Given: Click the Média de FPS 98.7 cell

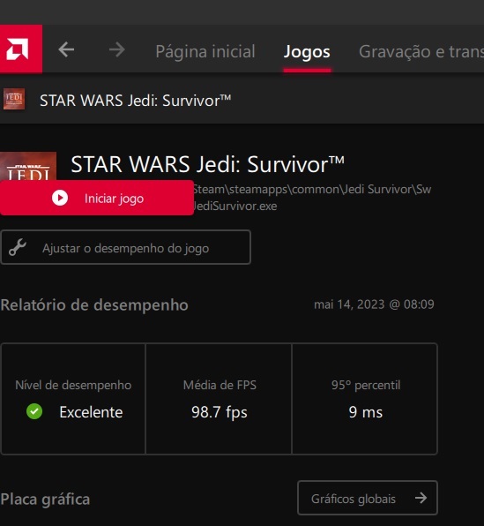Looking at the screenshot, I should coord(219,399).
